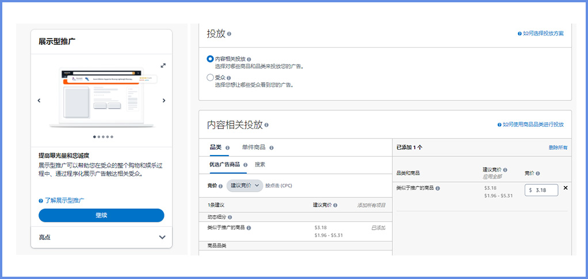588x279 pixels.
Task: Click the blue 继续 button
Action: 101,215
